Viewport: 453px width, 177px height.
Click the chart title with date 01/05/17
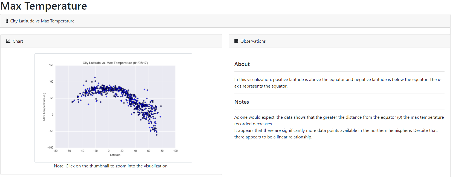click(115, 63)
